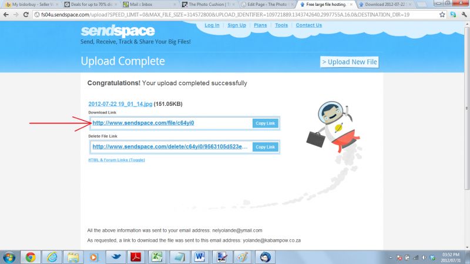Click the Upload New File button
Screen dimensions: 470x264
350,62
